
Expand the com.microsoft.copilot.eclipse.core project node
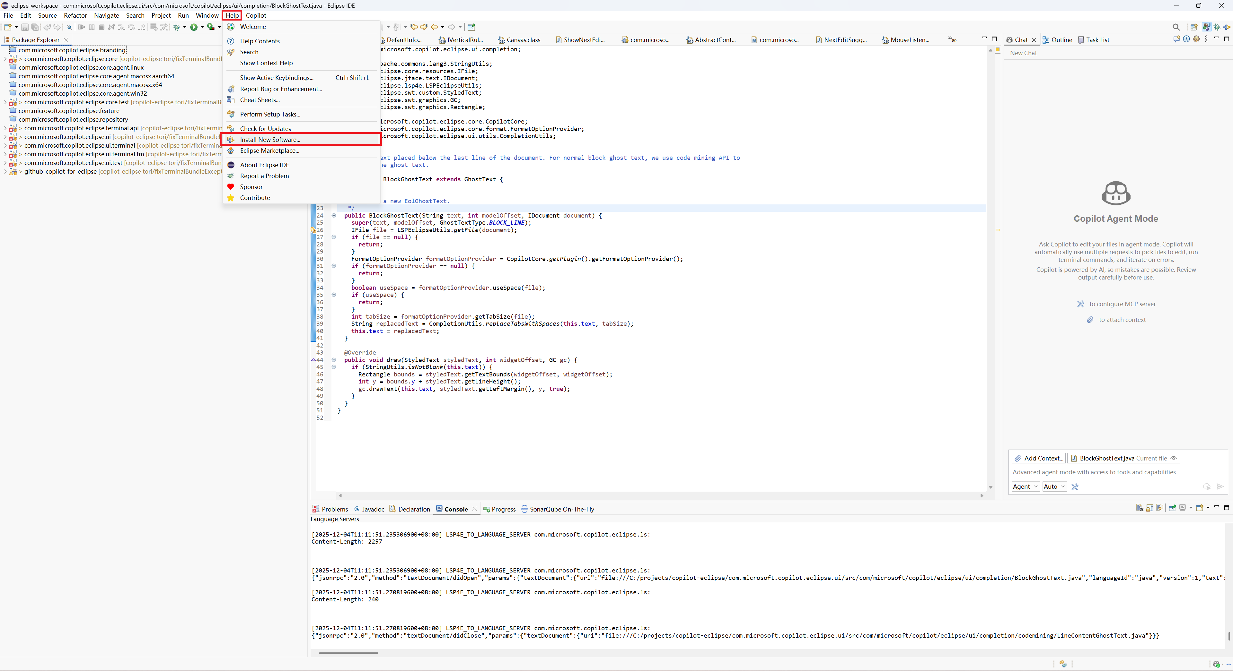(x=5, y=59)
